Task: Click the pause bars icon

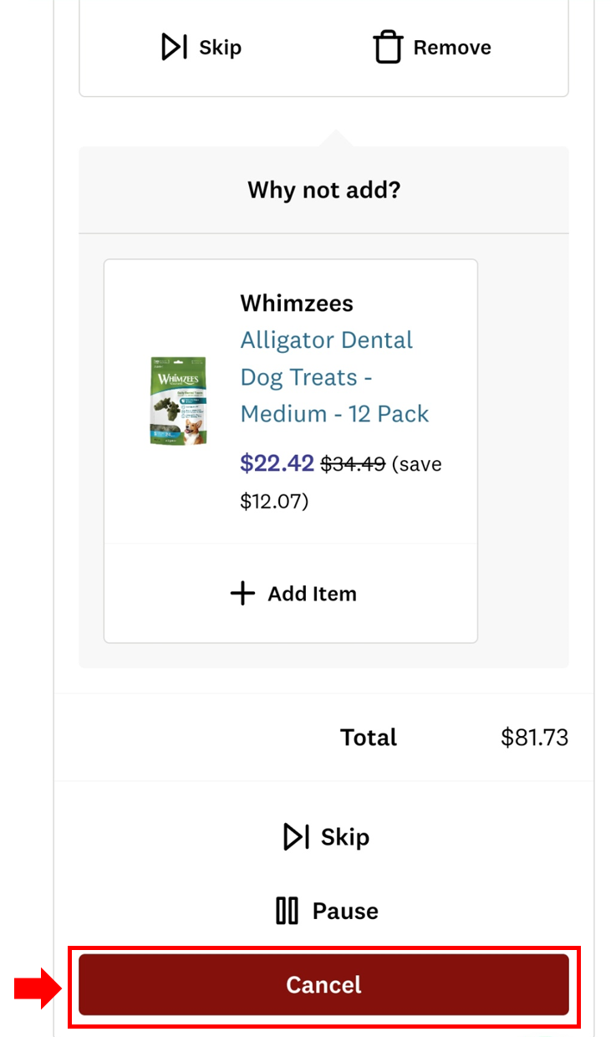Action: [x=287, y=911]
